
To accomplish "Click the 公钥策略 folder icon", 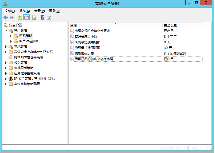I will click(10, 63).
